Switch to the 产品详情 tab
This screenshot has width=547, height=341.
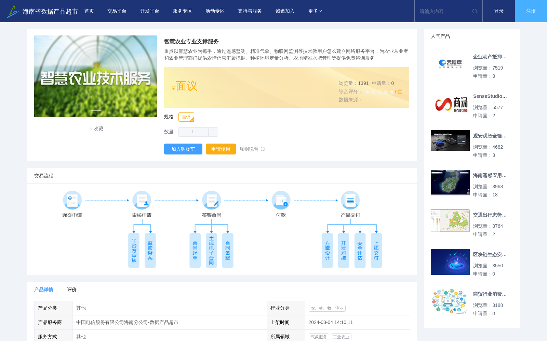click(x=44, y=290)
